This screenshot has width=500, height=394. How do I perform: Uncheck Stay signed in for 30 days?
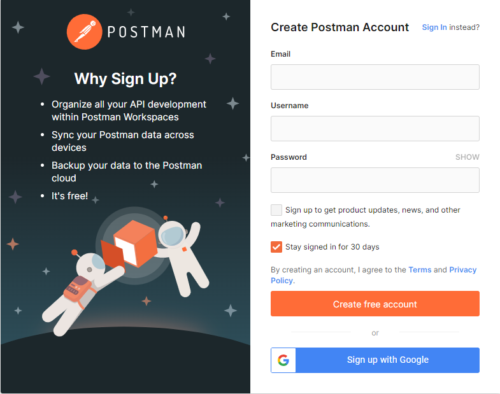276,247
